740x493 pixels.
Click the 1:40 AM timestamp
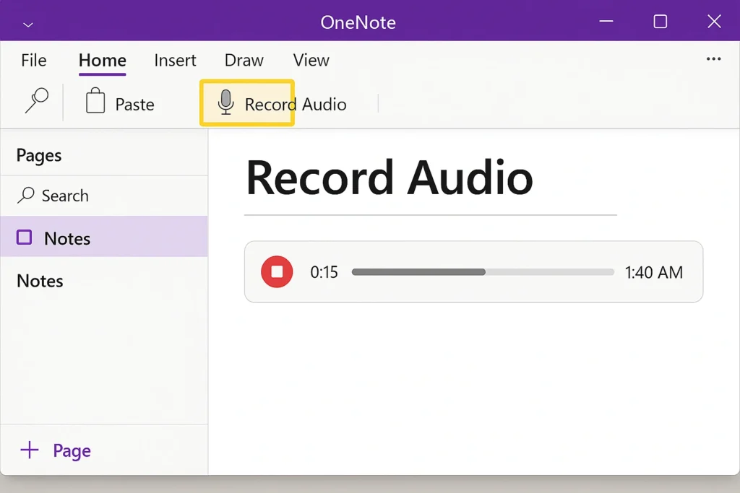pos(653,272)
